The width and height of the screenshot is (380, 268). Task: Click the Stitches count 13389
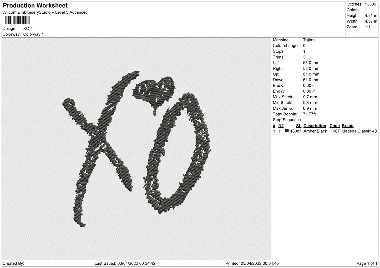tap(370, 4)
